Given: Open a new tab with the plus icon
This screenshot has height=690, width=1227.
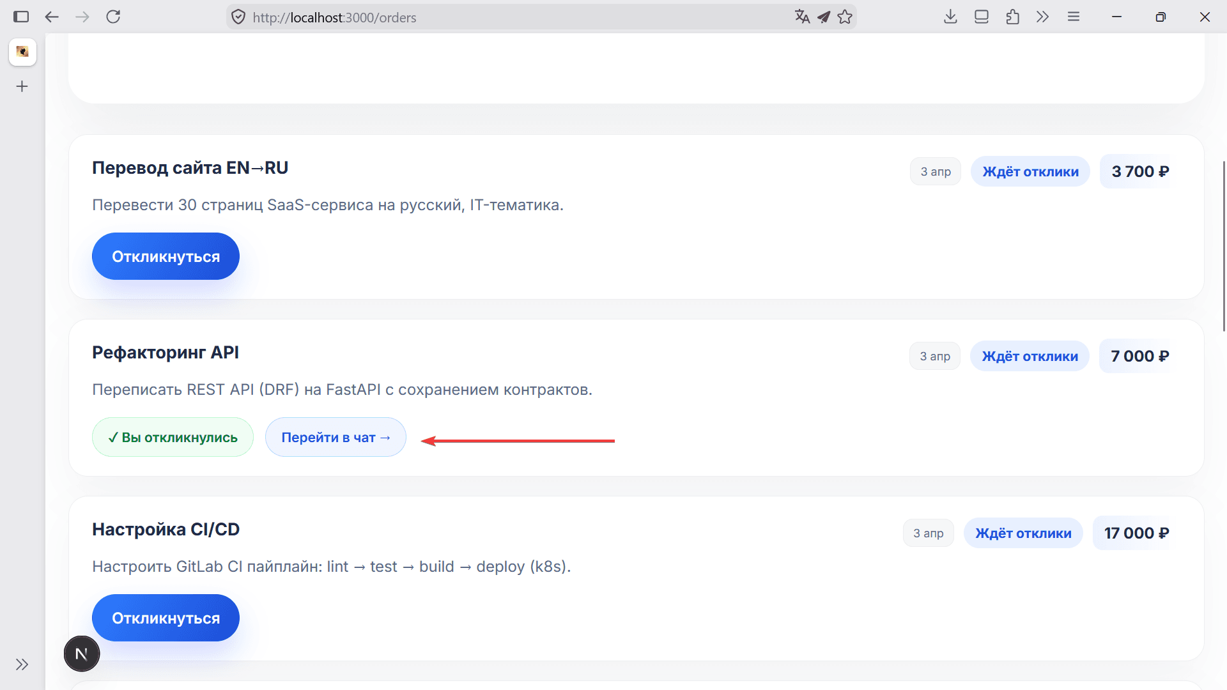Looking at the screenshot, I should point(22,86).
